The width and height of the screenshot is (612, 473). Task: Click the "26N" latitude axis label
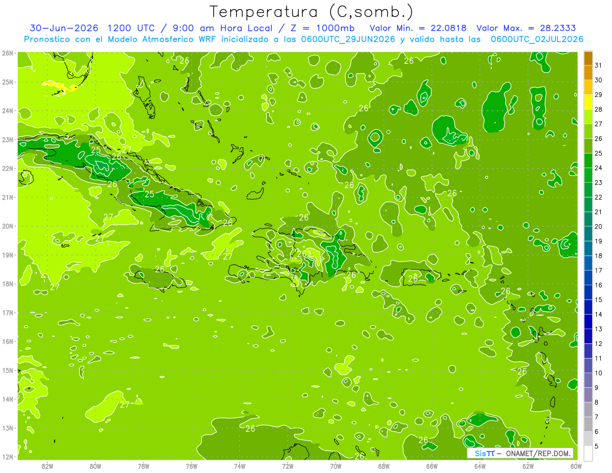point(8,53)
